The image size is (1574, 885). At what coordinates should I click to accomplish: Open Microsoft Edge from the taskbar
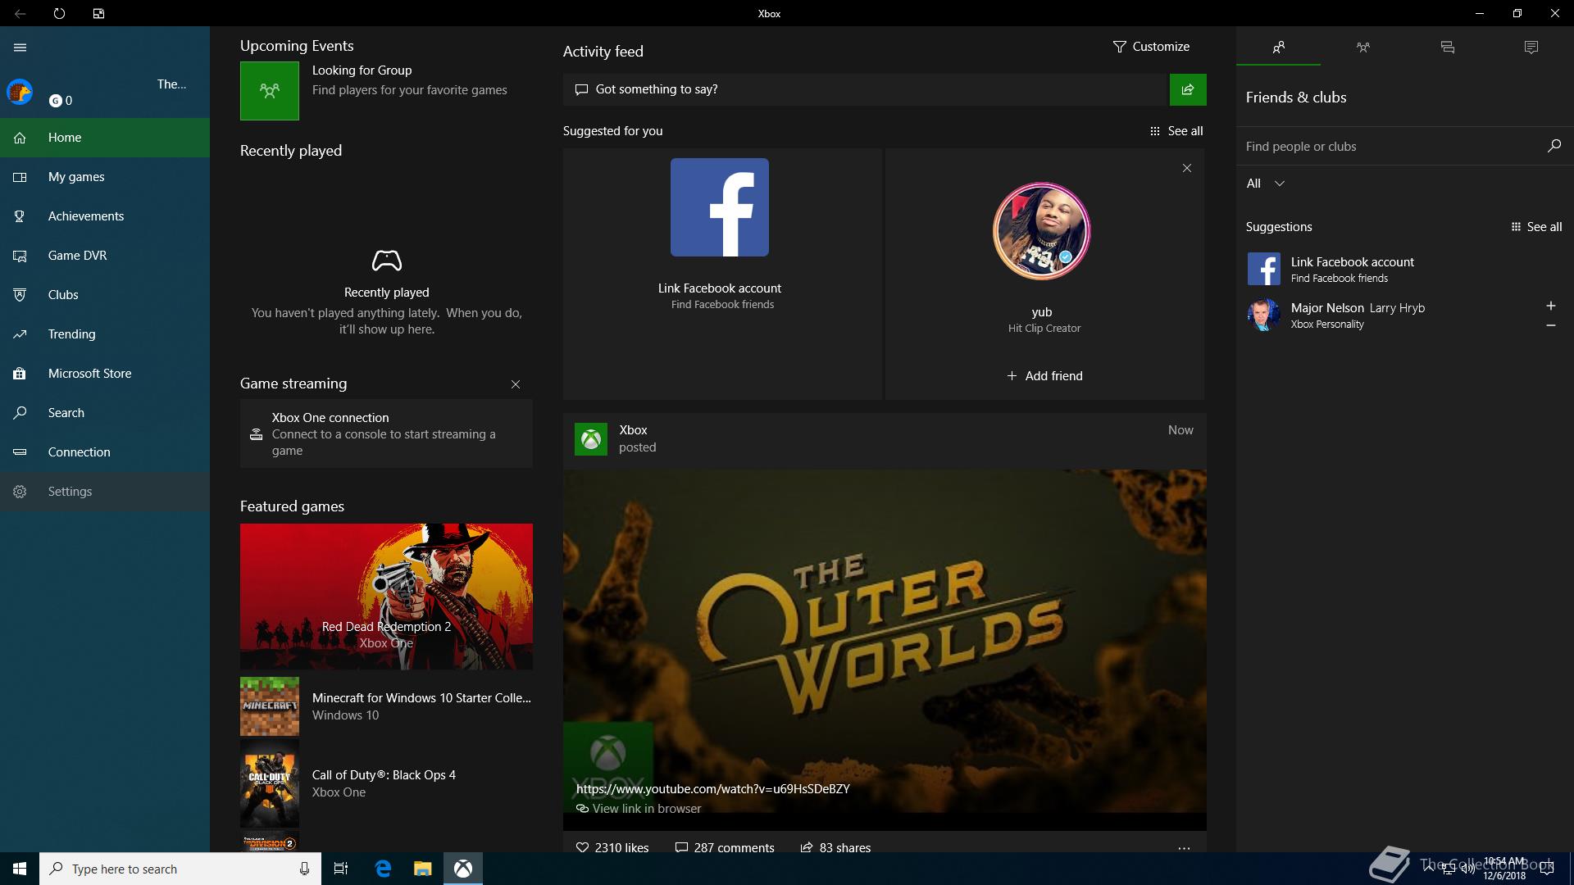click(x=383, y=869)
